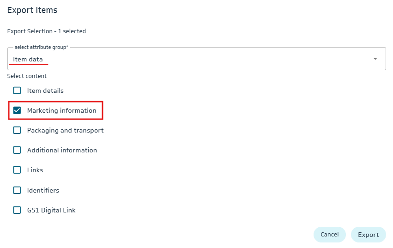Uncheck the Marketing information checkbox

(x=17, y=110)
